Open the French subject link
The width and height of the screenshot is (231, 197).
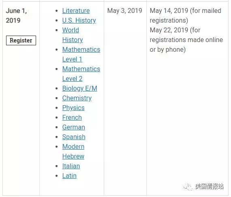tap(72, 117)
